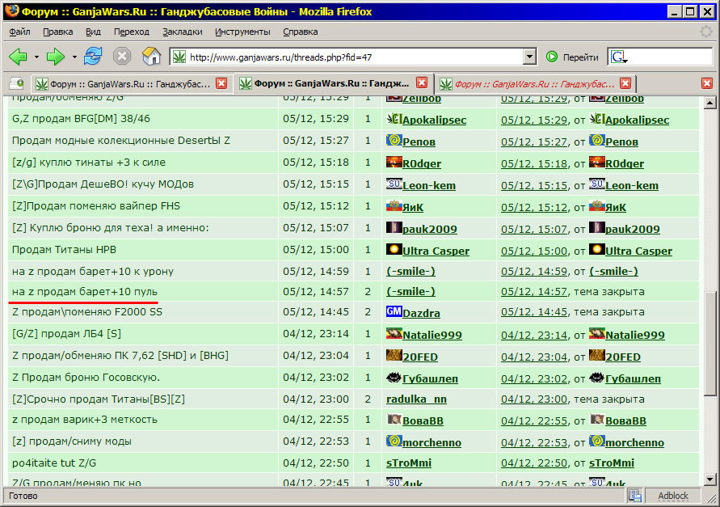Screen dimensions: 720x507
Task: Stop loading with the gray X icon
Action: [122, 57]
